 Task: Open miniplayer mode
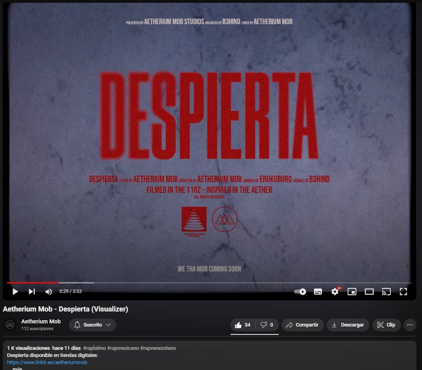pos(352,292)
